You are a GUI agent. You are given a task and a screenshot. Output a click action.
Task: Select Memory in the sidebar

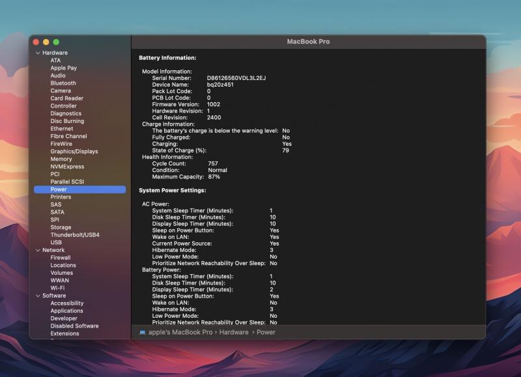(x=61, y=159)
